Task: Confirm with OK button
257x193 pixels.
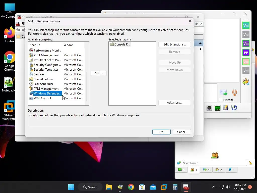Action: click(161, 132)
